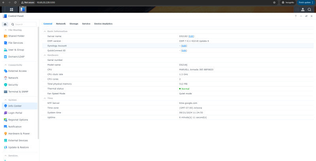Click the Info Center icon

click(x=6, y=106)
